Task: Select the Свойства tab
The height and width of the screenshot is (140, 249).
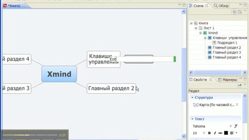Action: (x=198, y=79)
